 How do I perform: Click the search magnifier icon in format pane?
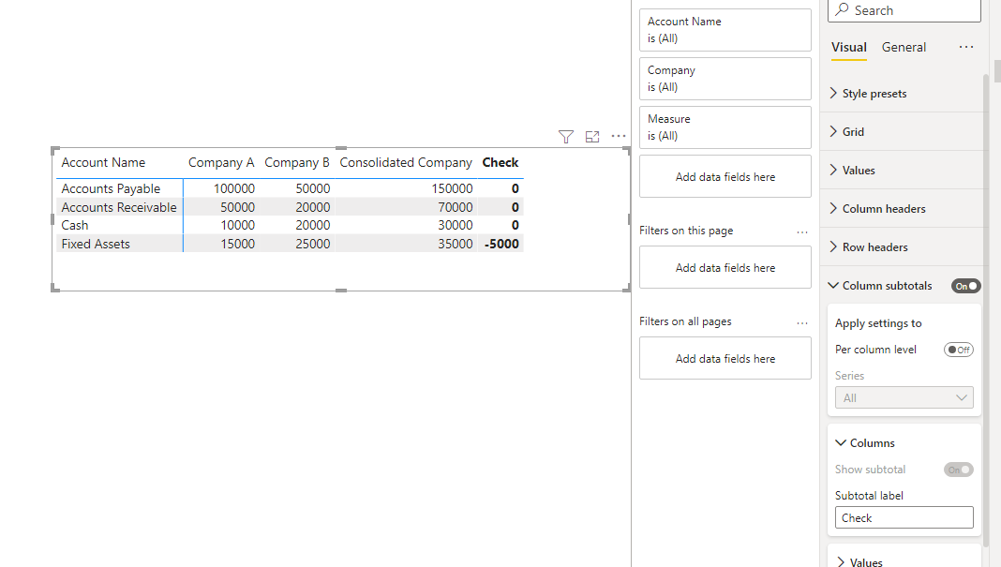point(843,9)
